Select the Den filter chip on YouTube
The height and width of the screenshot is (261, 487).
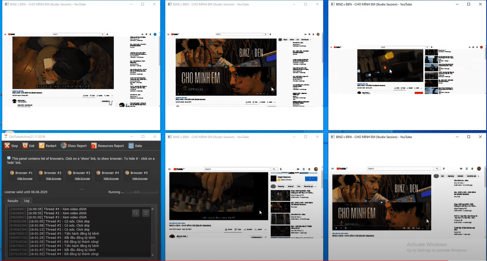[x=443, y=176]
